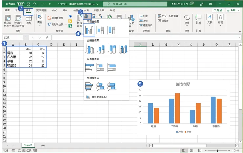Select the 2D stacked bar chart

[100, 68]
